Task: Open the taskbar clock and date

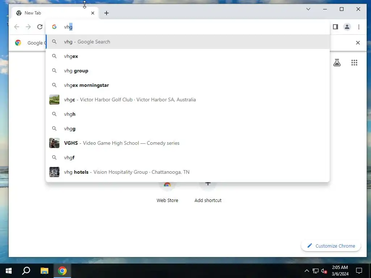Action: pyautogui.click(x=340, y=271)
